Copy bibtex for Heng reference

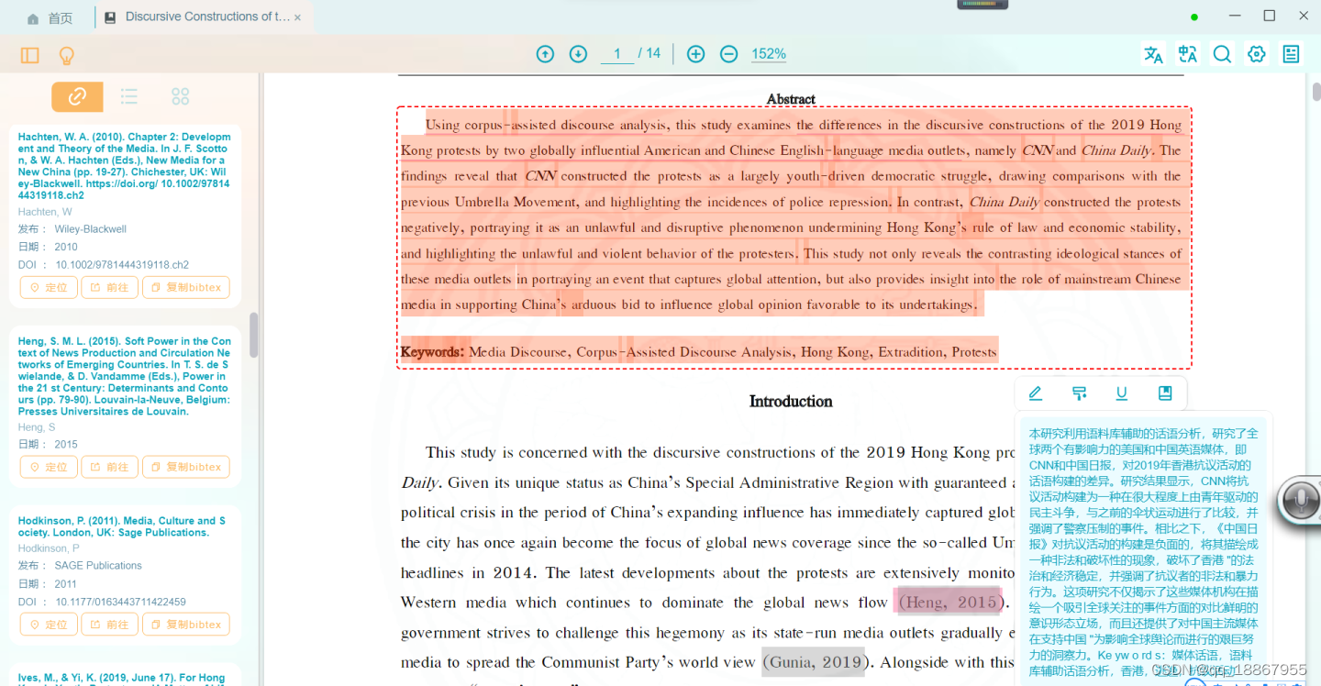(x=186, y=467)
